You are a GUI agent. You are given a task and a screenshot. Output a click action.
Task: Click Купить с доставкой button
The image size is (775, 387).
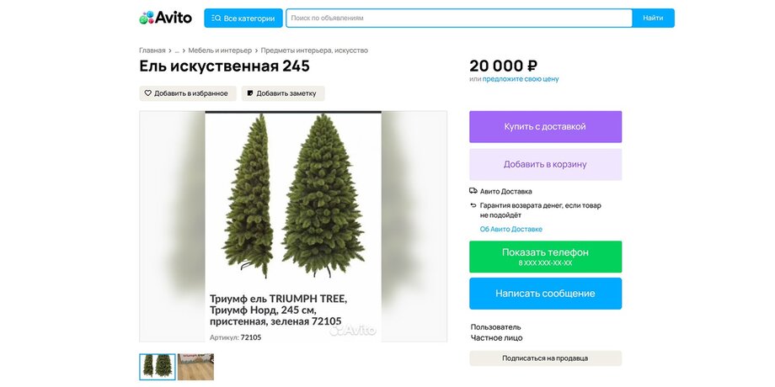click(545, 127)
